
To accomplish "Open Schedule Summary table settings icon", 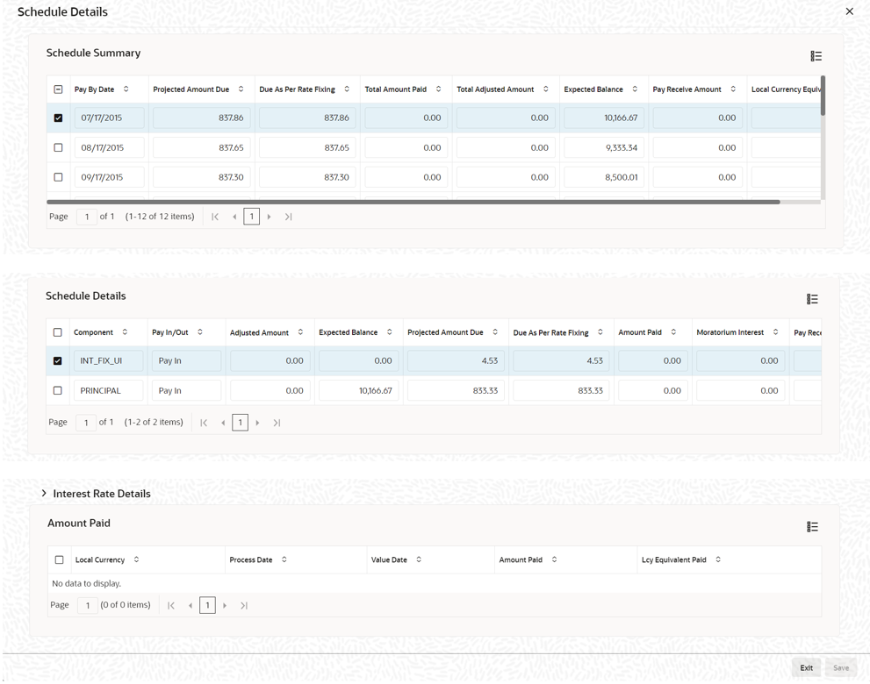I will (x=816, y=56).
